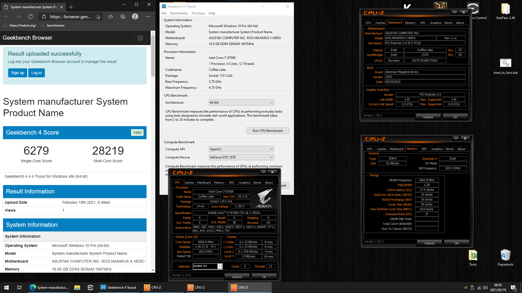Open the Tools desktop folder
522x293 pixels.
pyautogui.click(x=473, y=258)
